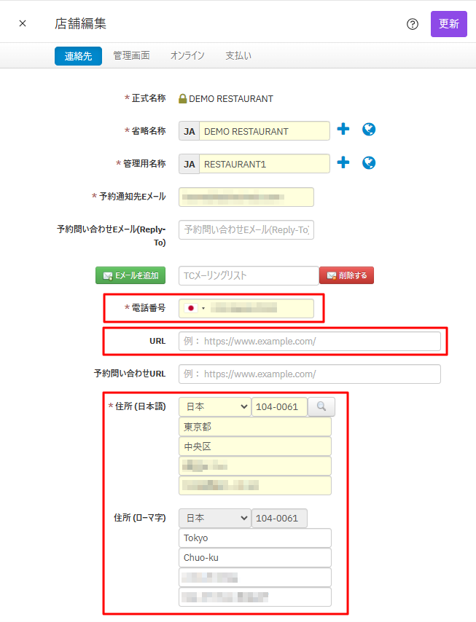Click the plus icon beside 管理用名称
This screenshot has height=622, width=476.
tap(343, 162)
